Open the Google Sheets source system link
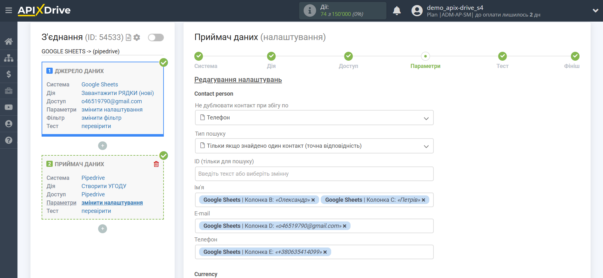The height and width of the screenshot is (278, 603). tap(100, 85)
